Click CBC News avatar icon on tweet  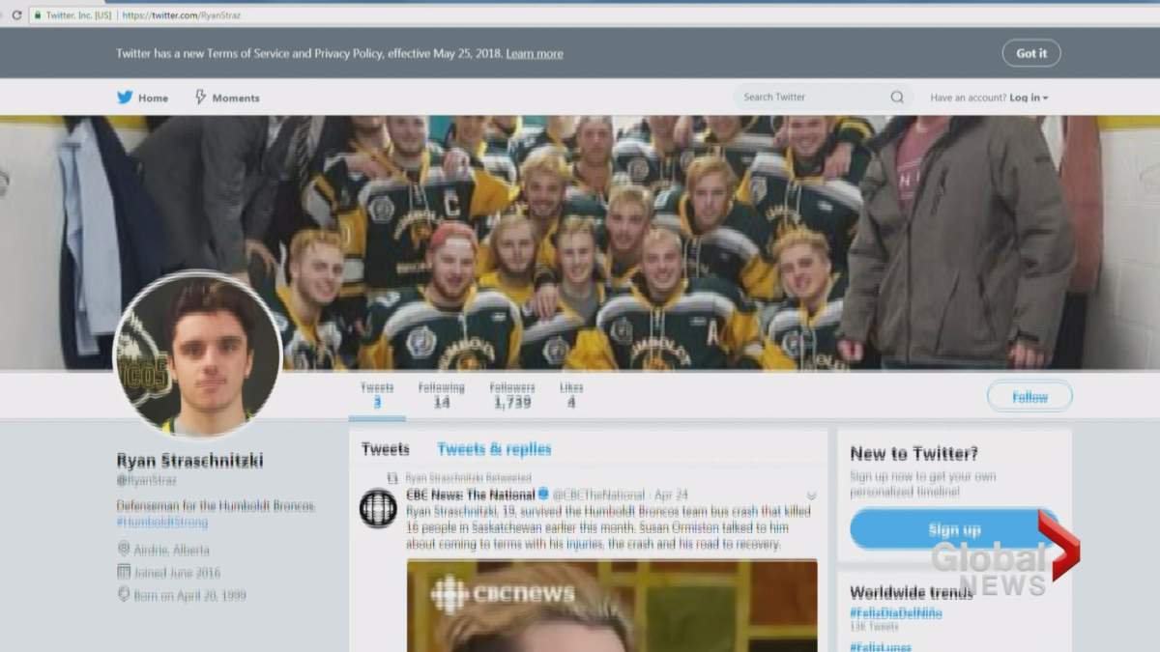coord(378,508)
